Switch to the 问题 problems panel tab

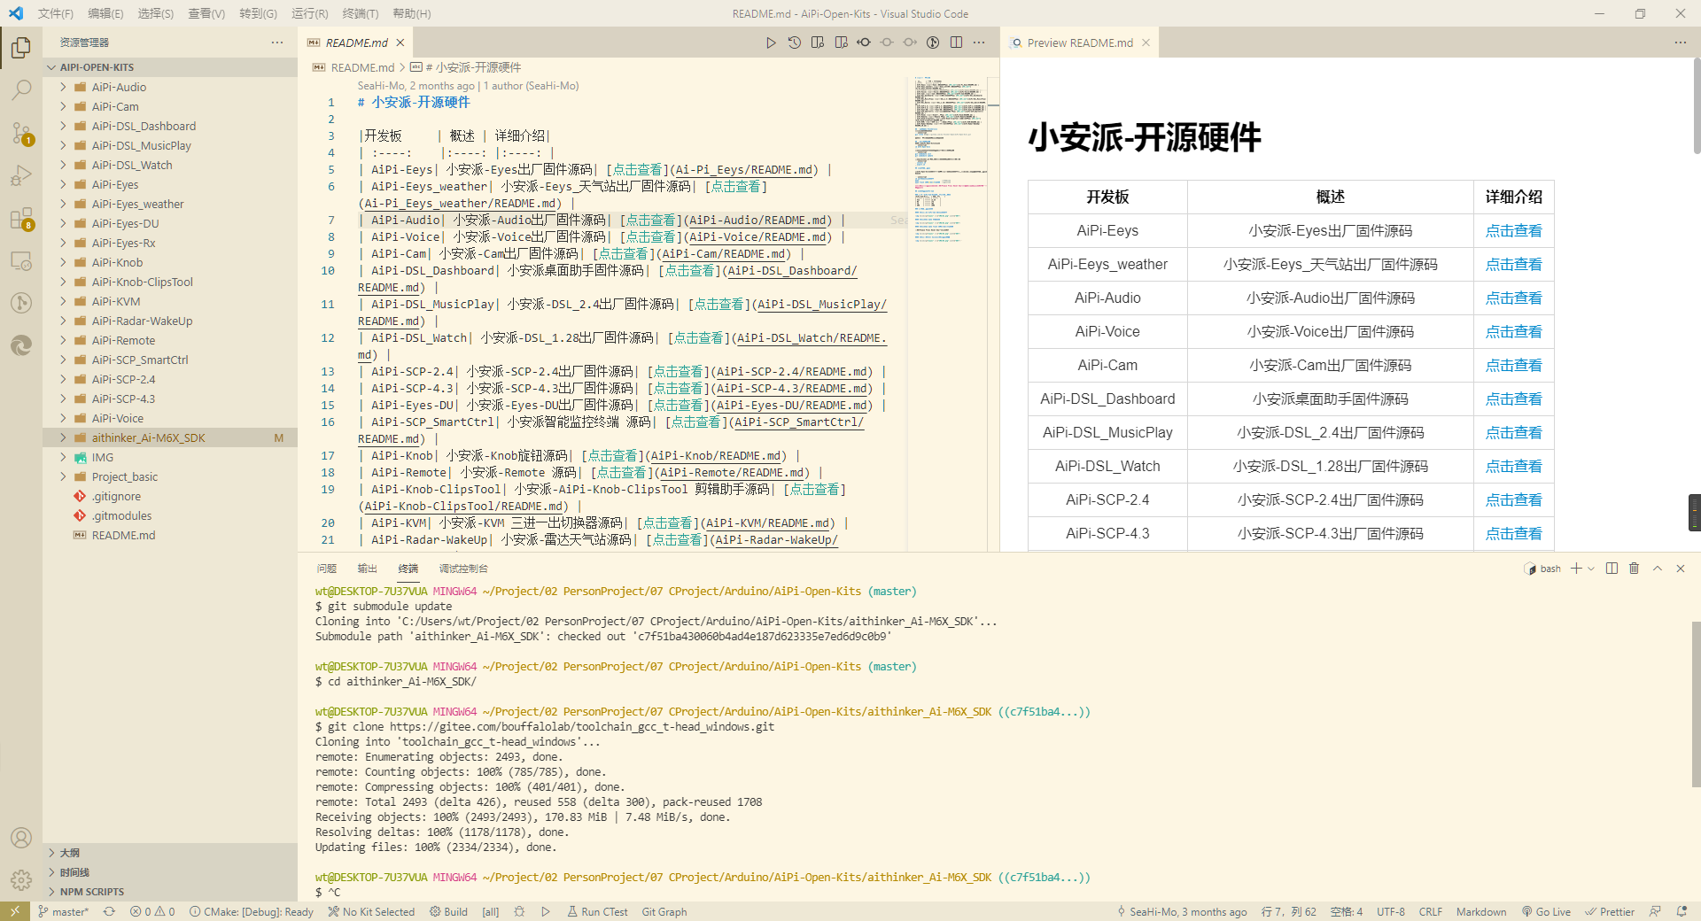click(327, 569)
